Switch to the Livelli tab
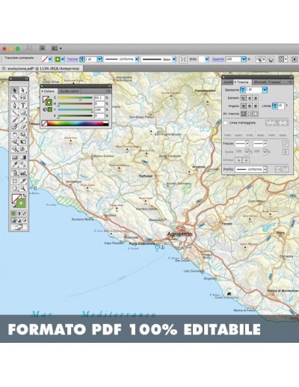This screenshot has height=387, width=299. tap(228, 82)
